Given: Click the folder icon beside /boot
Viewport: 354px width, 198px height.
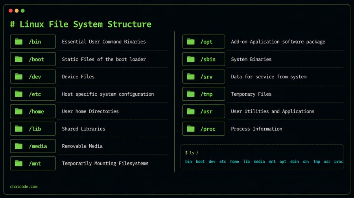Looking at the screenshot, I should (x=18, y=59).
